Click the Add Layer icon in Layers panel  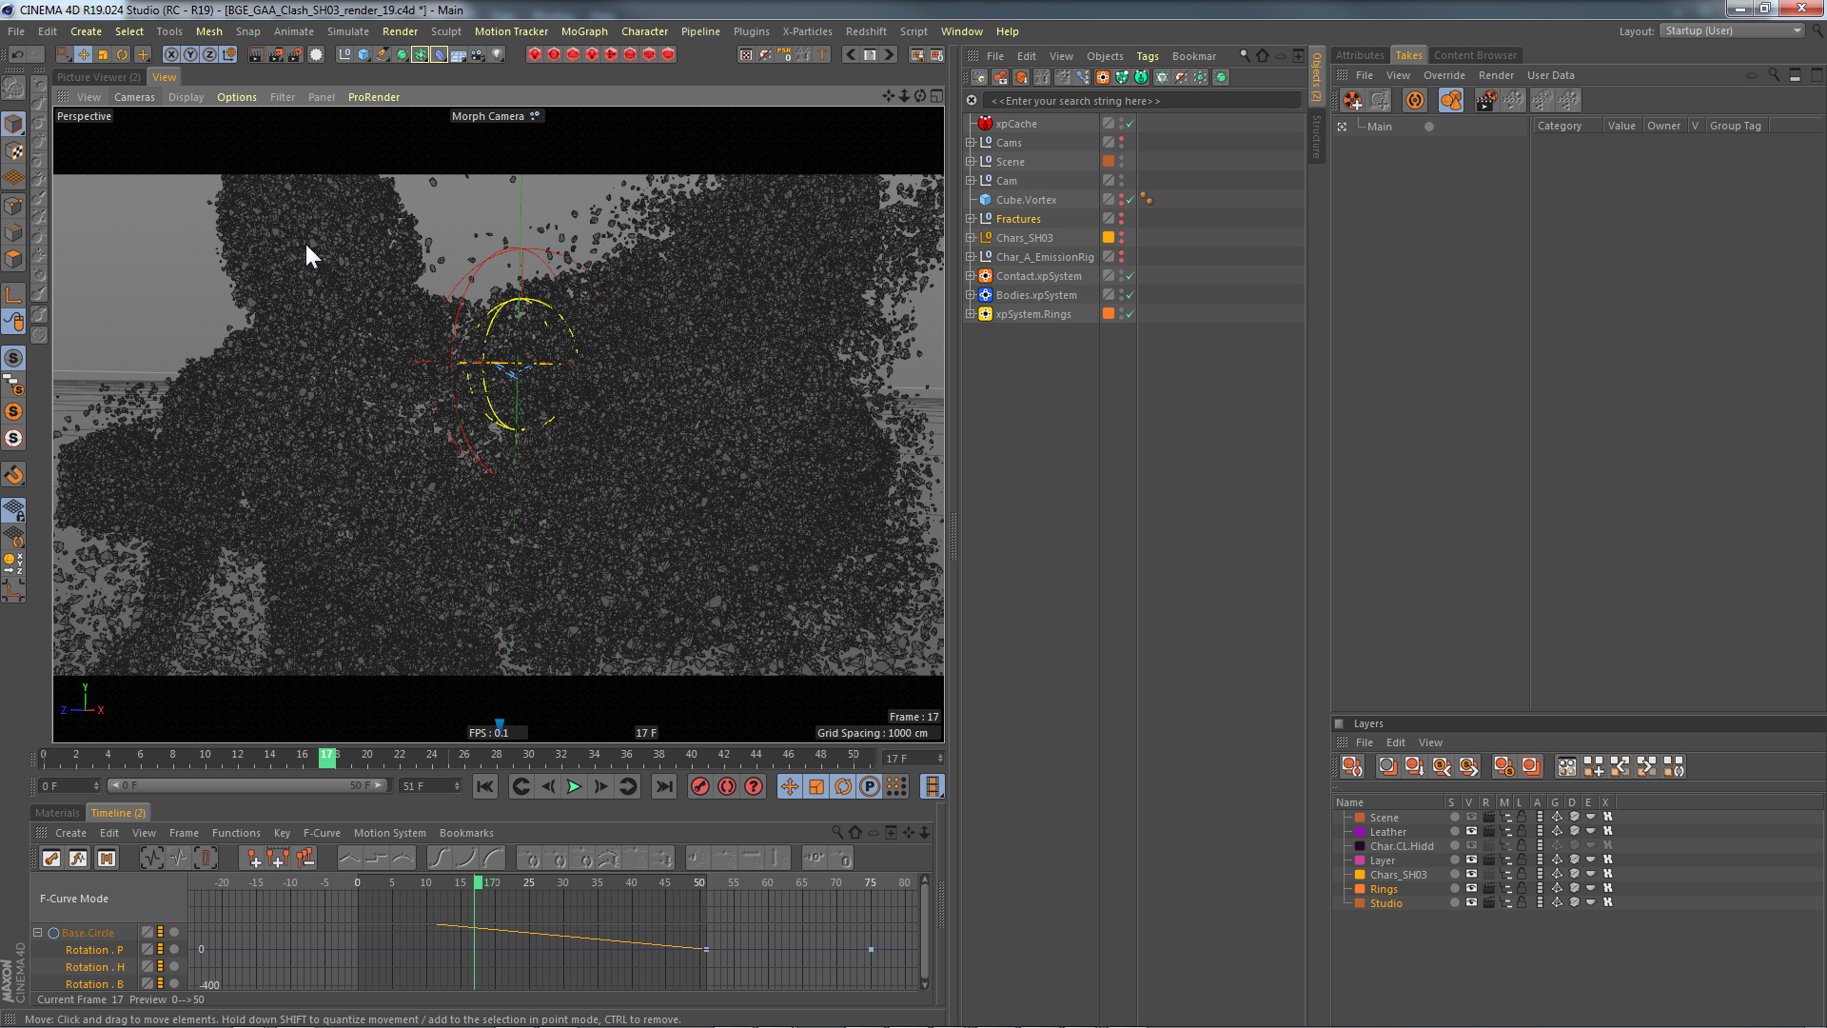click(1352, 766)
